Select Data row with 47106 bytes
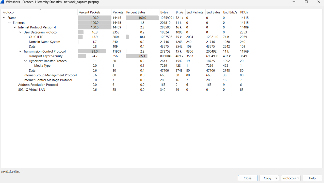The image size is (324, 183). pyautogui.click(x=162, y=70)
